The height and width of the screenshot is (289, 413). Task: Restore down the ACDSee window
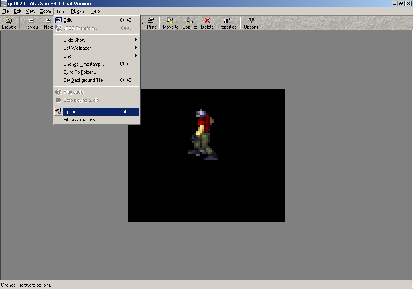(401, 3)
